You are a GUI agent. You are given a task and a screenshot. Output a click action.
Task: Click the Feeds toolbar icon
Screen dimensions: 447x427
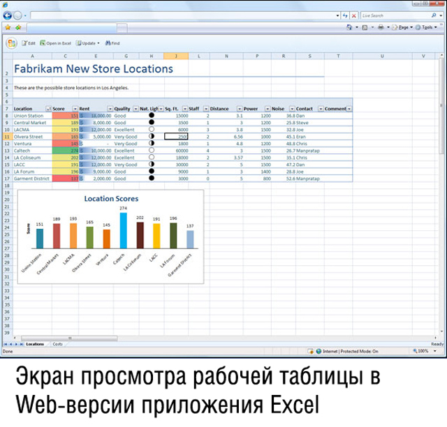[365, 27]
